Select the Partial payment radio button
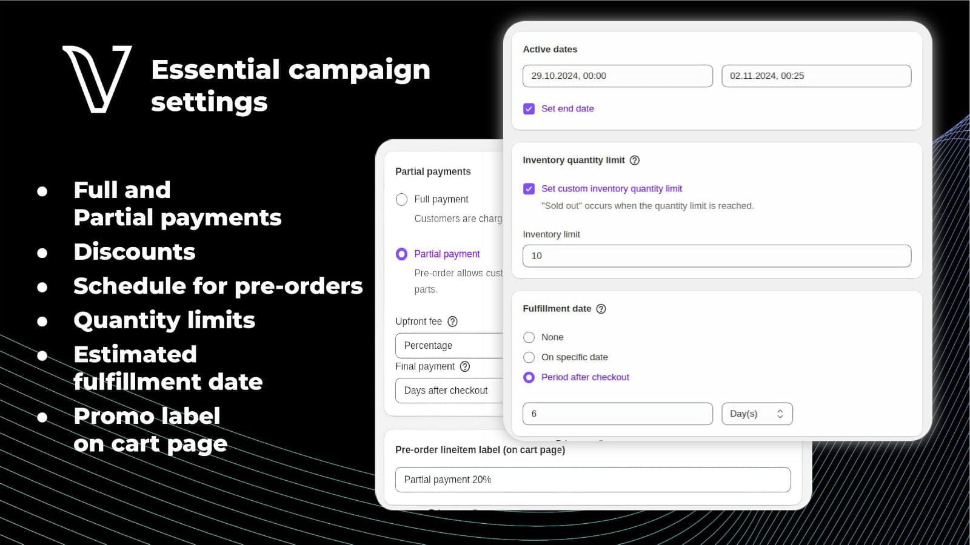The image size is (970, 545). point(401,254)
